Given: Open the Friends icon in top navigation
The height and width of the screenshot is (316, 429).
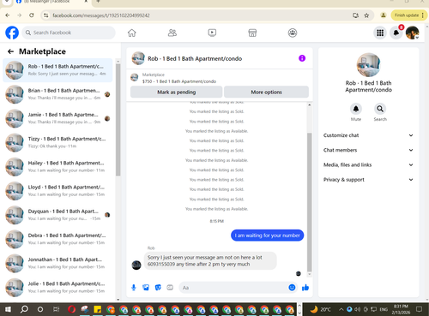Looking at the screenshot, I should point(172,33).
